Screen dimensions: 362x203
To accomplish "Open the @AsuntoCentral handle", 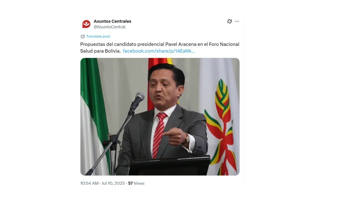I will pos(110,27).
